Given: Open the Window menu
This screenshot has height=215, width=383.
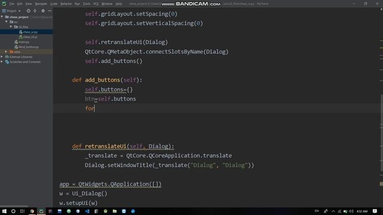Looking at the screenshot, I should point(107,4).
